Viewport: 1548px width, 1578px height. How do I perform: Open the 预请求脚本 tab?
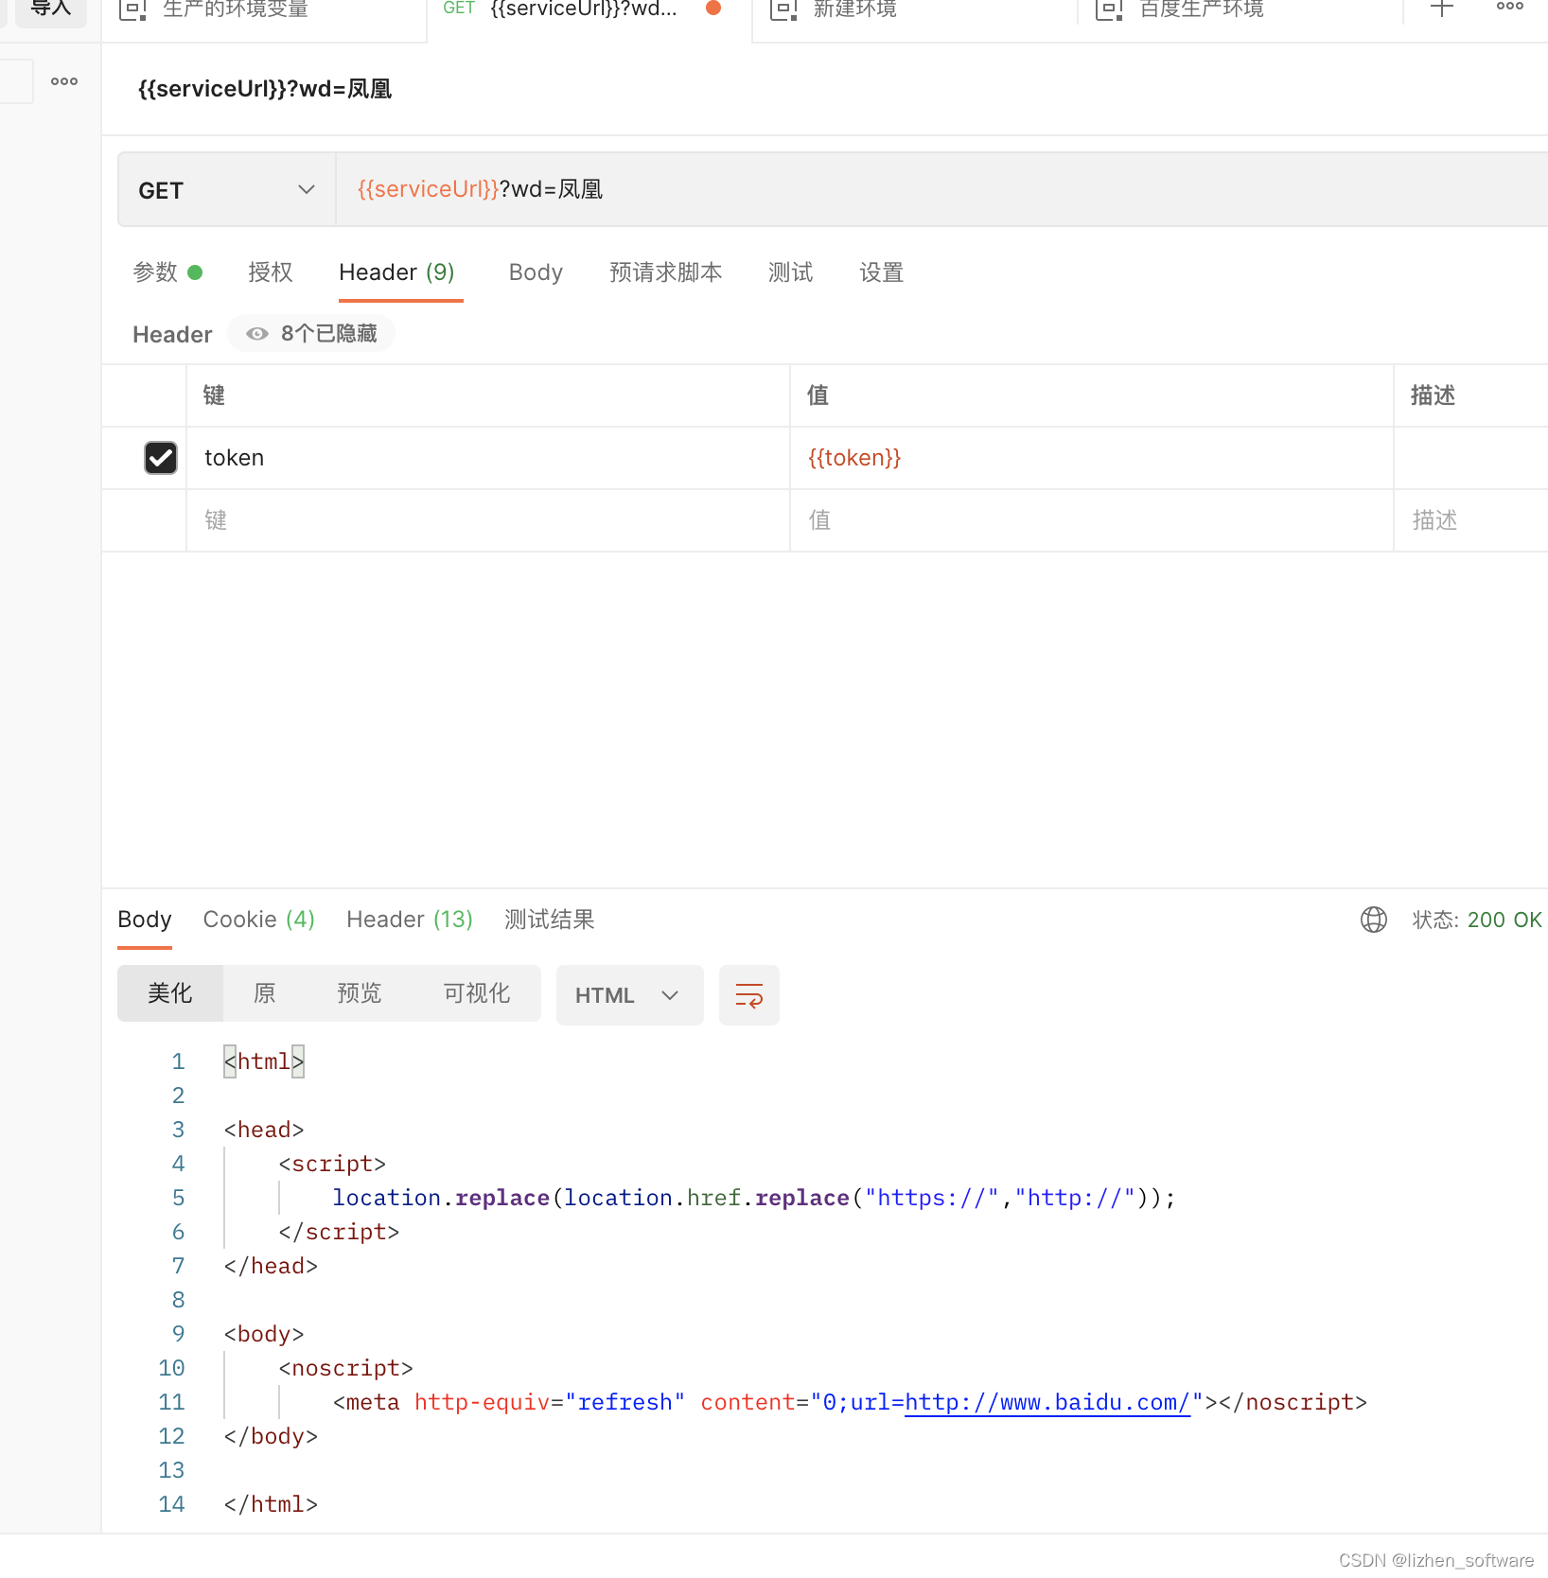coord(665,272)
